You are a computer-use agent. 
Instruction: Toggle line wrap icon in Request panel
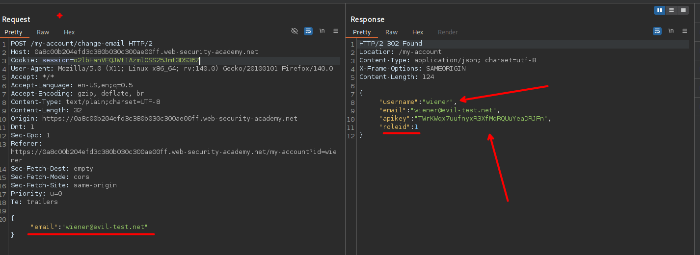pos(308,31)
